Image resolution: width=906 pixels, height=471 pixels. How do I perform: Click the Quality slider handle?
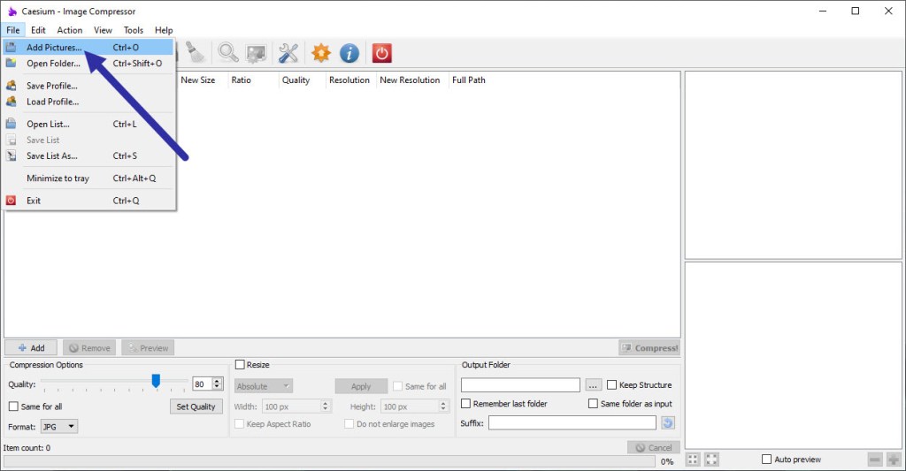pos(156,381)
